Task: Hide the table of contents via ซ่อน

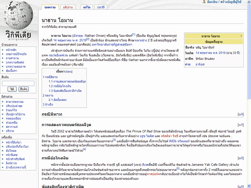Action: (x=69, y=71)
